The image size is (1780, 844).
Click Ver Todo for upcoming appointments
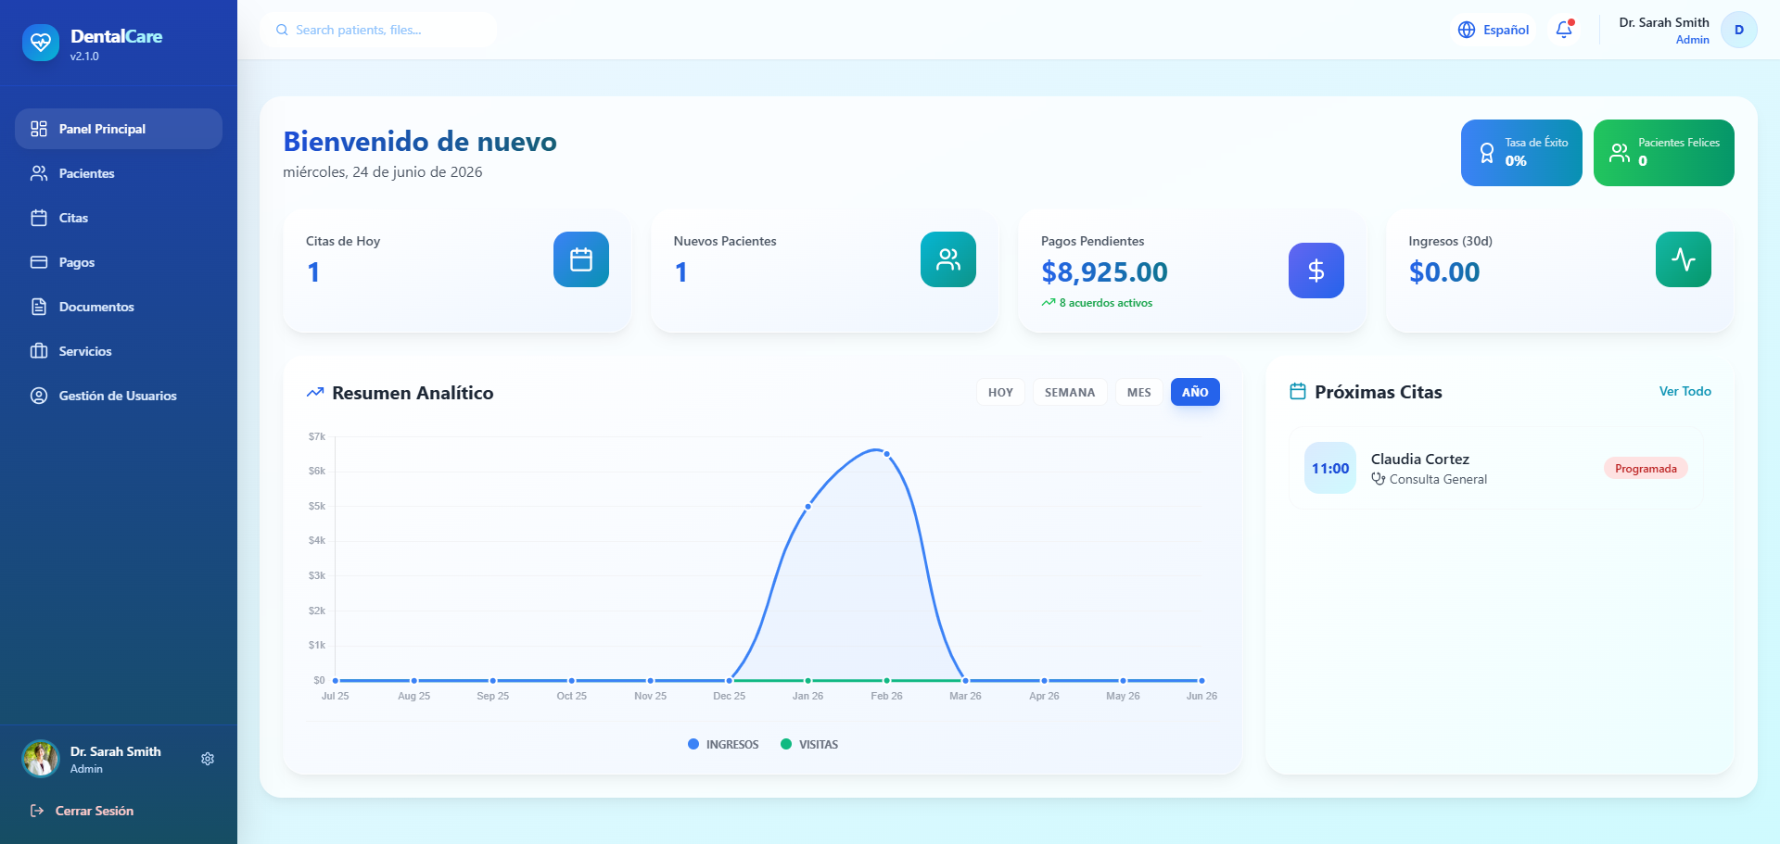click(x=1685, y=392)
